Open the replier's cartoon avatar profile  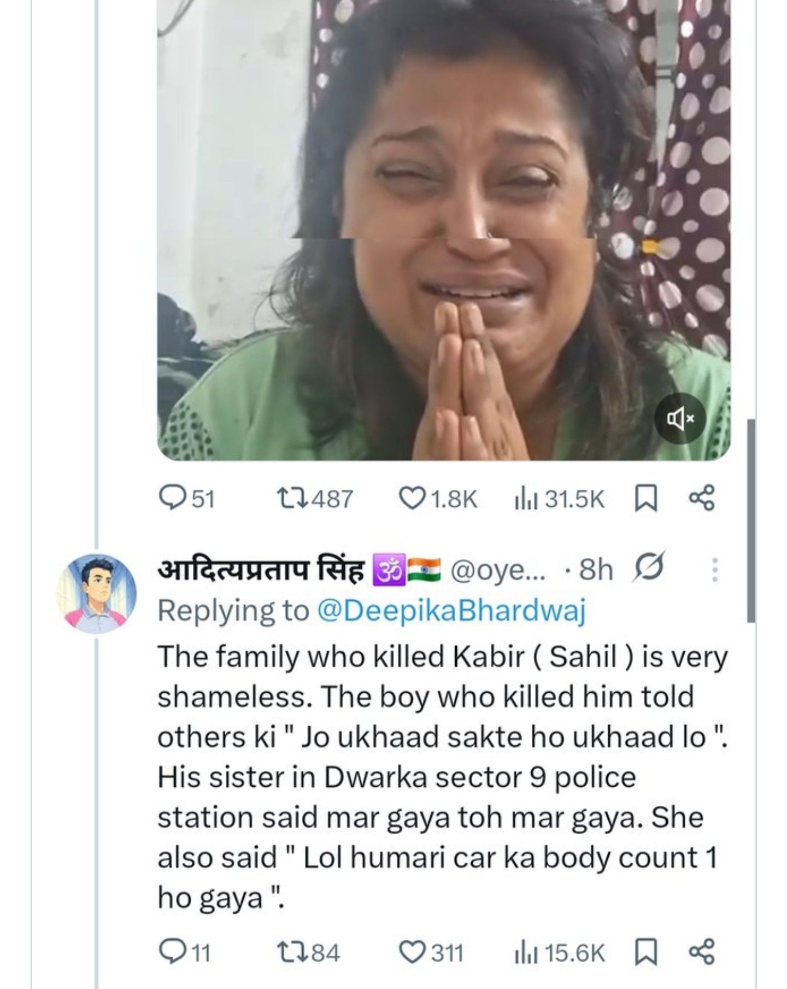(x=97, y=593)
